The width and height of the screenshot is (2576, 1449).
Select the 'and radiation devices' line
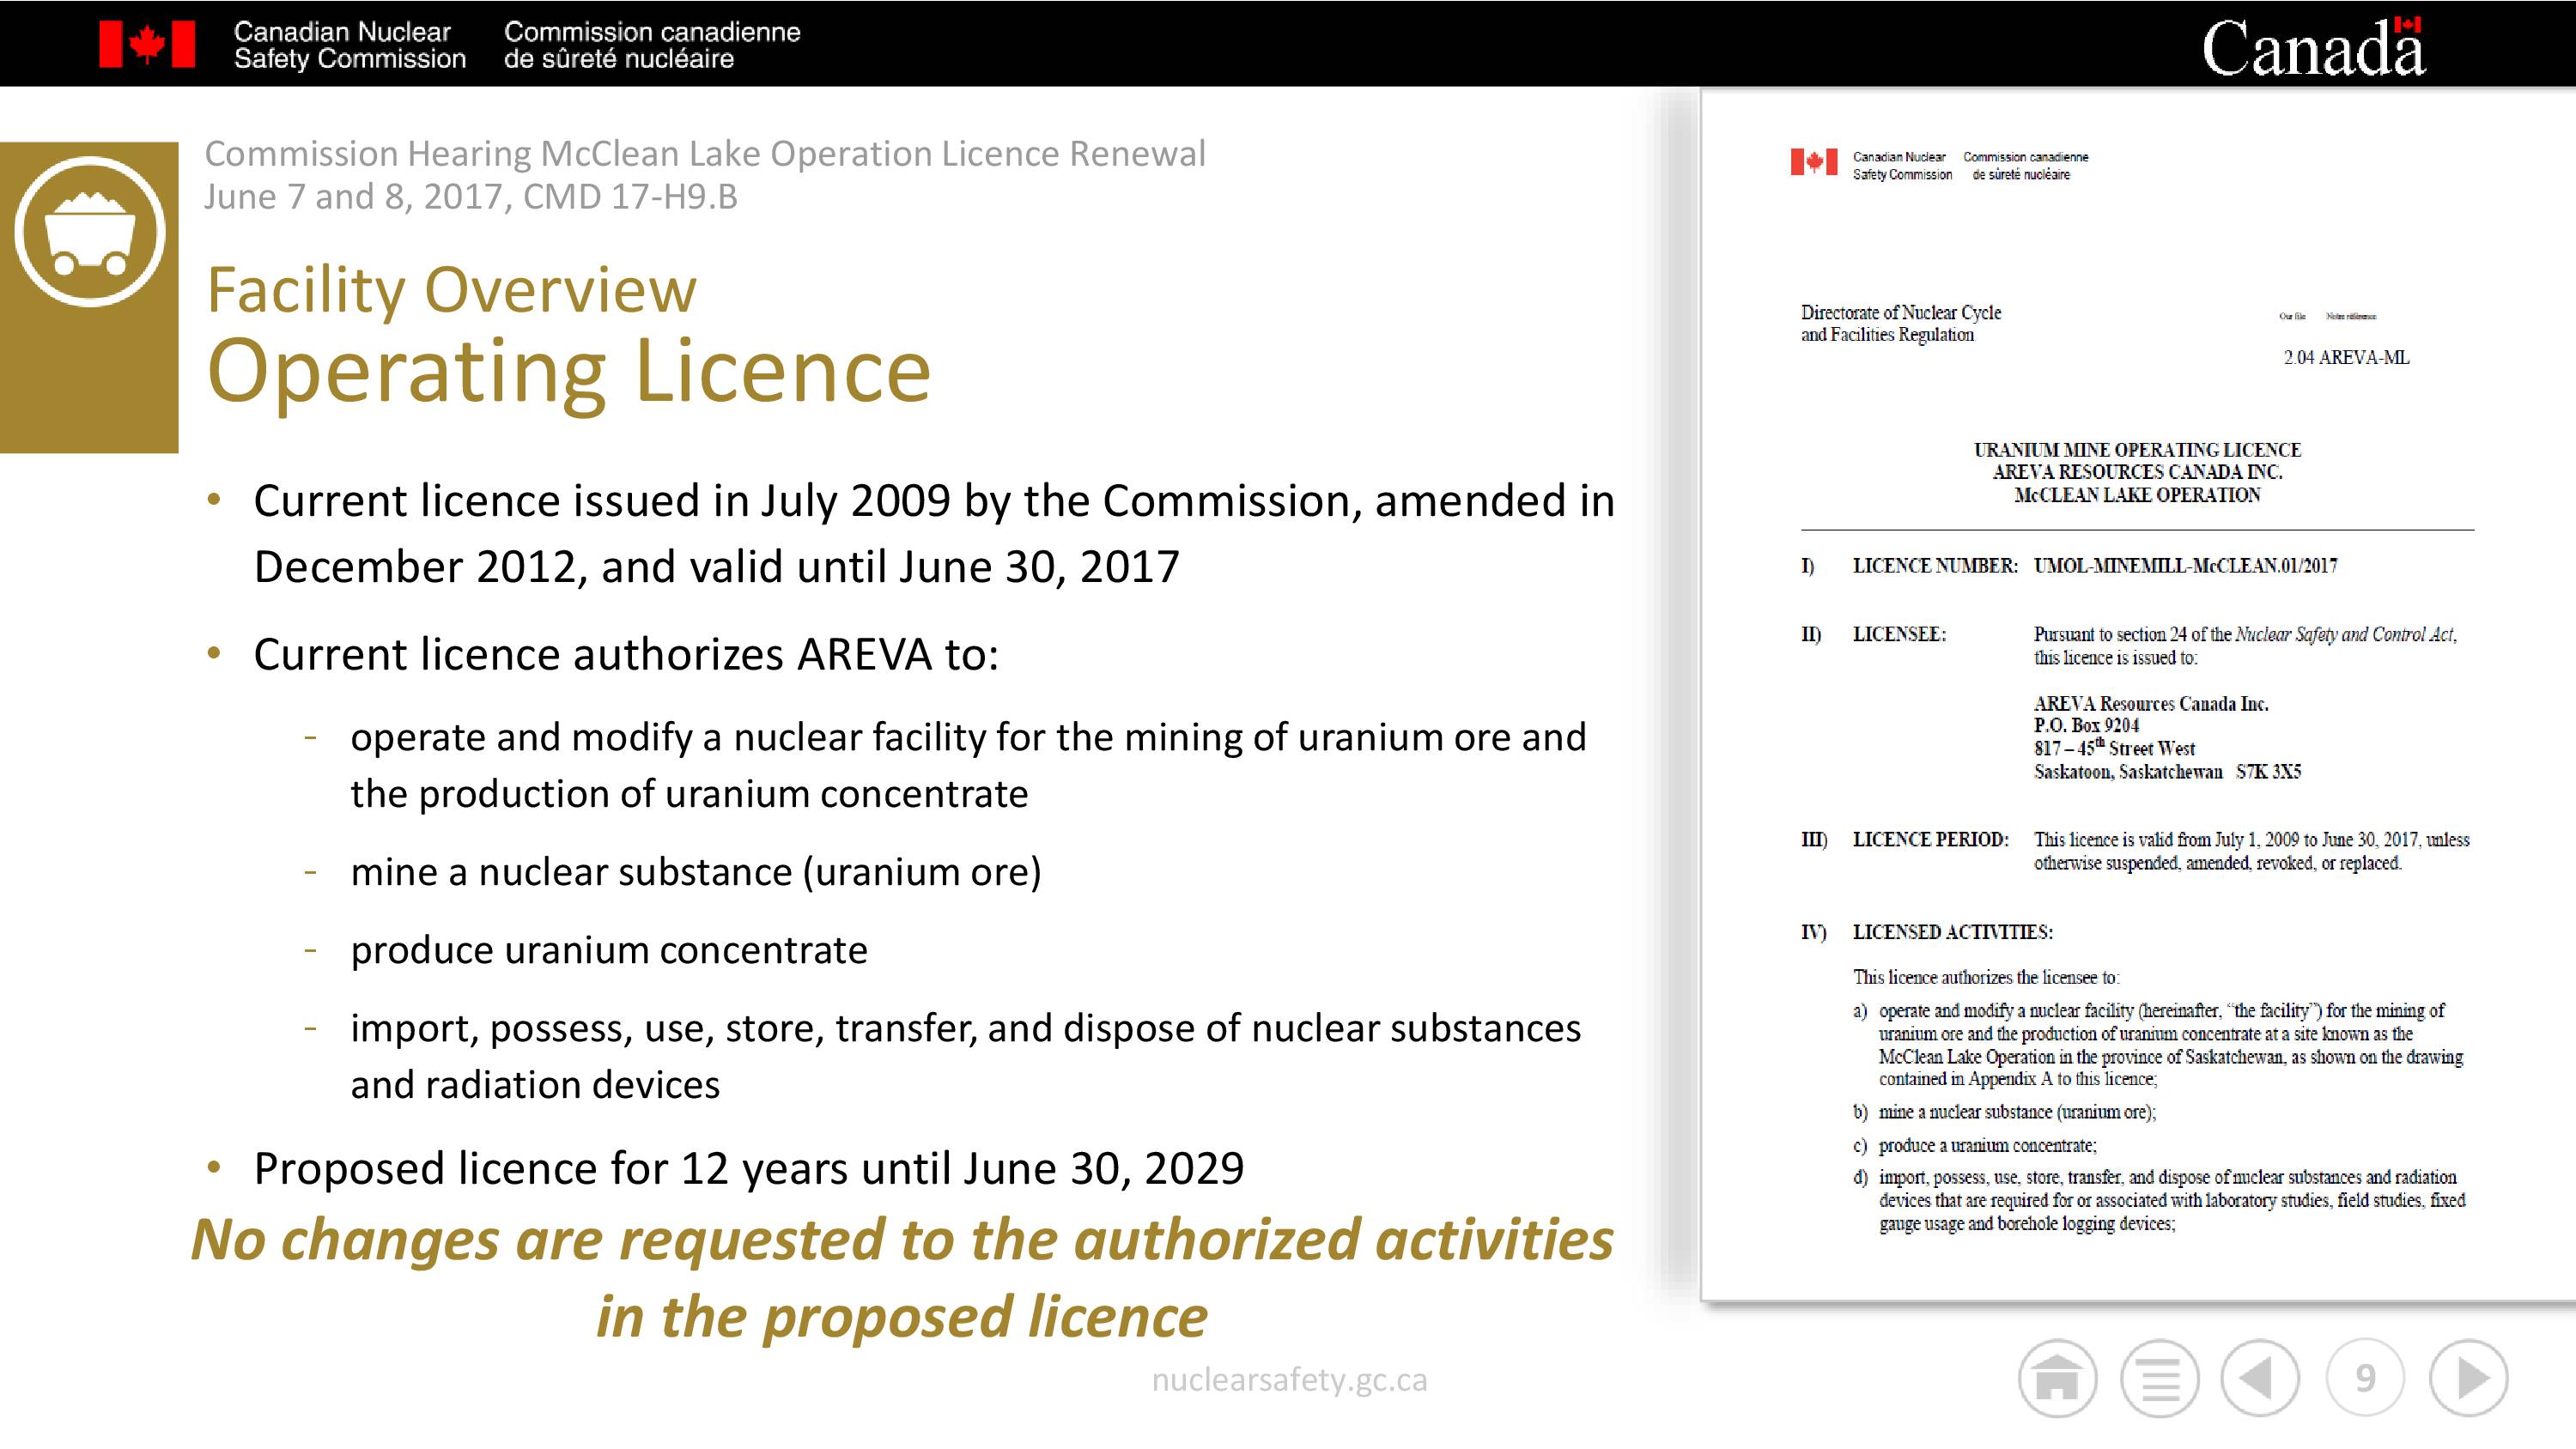click(x=535, y=1085)
